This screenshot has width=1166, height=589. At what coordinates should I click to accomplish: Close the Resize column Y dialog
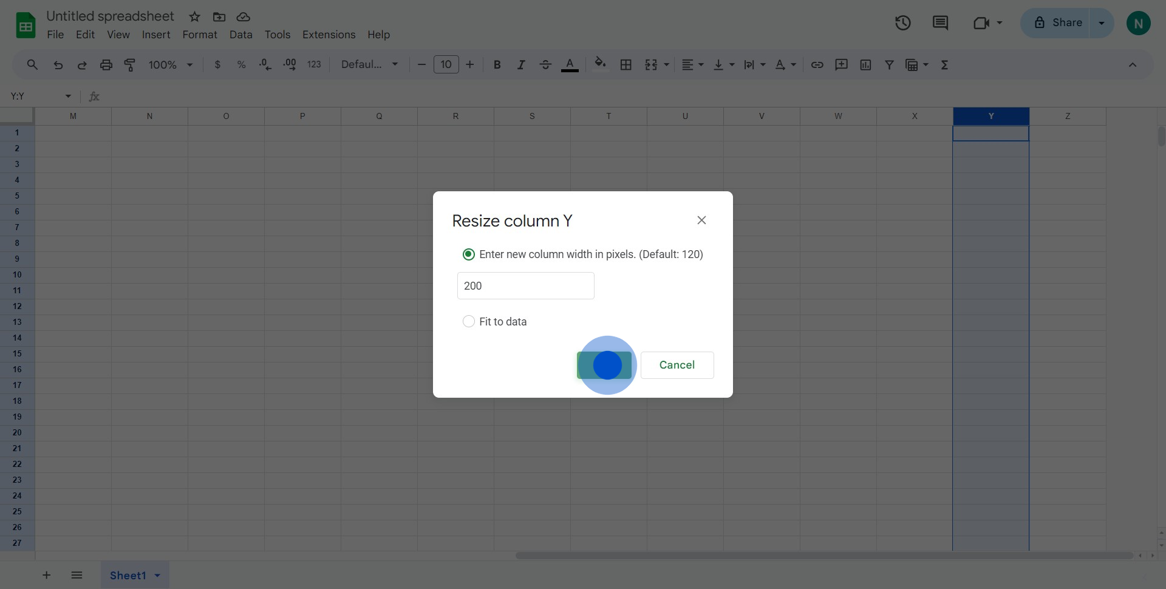tap(701, 220)
